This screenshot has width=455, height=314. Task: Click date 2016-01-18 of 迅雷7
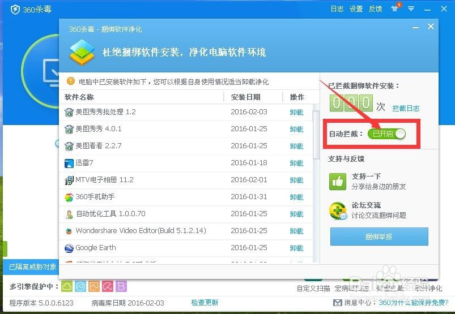pyautogui.click(x=249, y=163)
